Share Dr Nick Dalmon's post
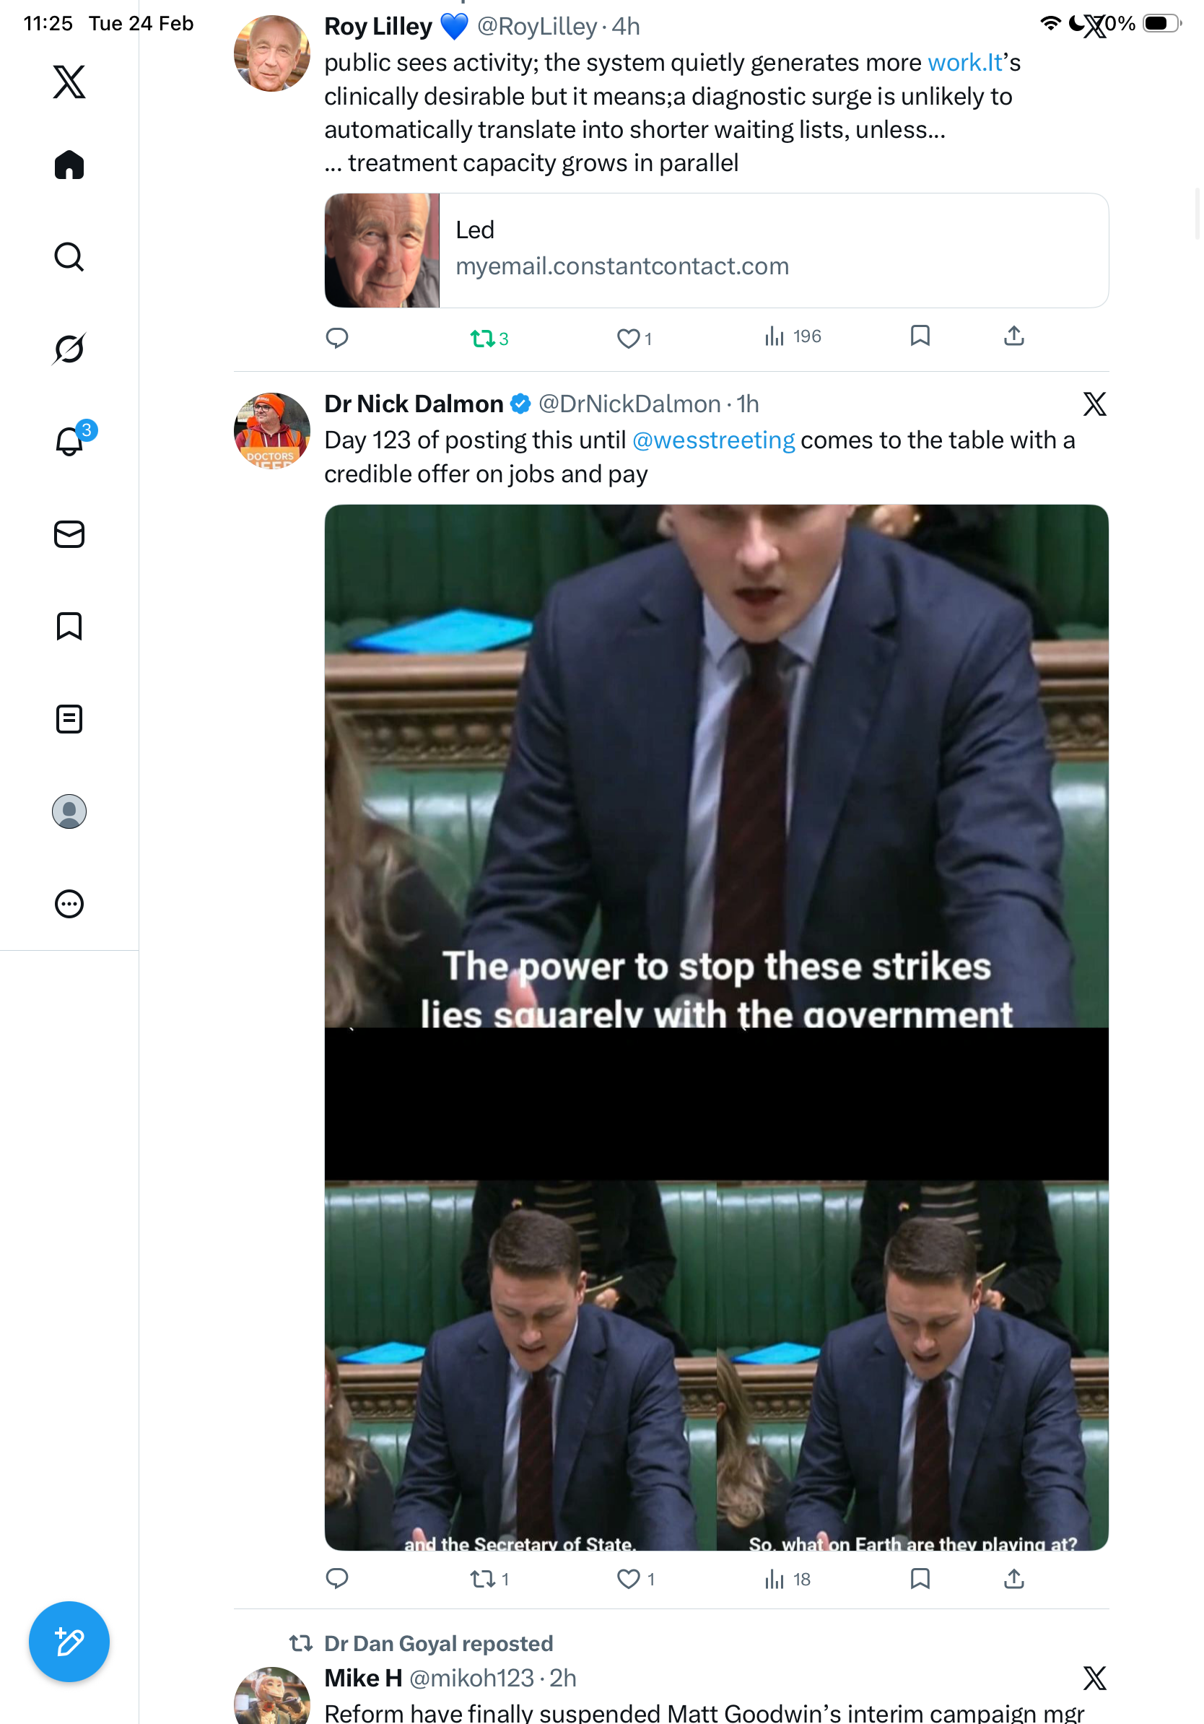 coord(1014,1578)
